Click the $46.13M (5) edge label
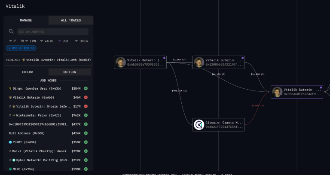The height and width of the screenshot is (175, 330). pyautogui.click(x=218, y=74)
